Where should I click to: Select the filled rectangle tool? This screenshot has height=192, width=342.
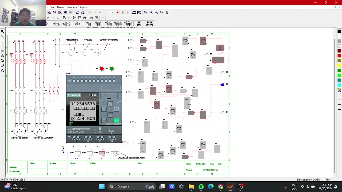pyautogui.click(x=2, y=51)
